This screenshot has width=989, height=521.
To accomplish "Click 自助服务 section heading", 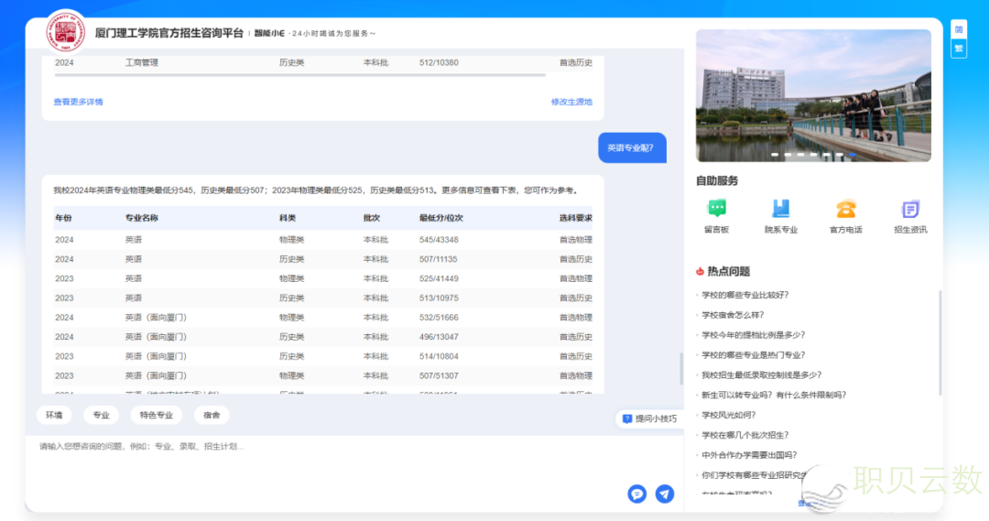I will click(x=717, y=181).
